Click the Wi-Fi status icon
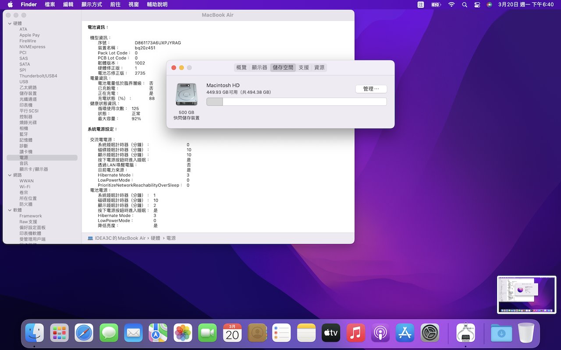Viewport: 561px width, 350px height. [x=451, y=4]
